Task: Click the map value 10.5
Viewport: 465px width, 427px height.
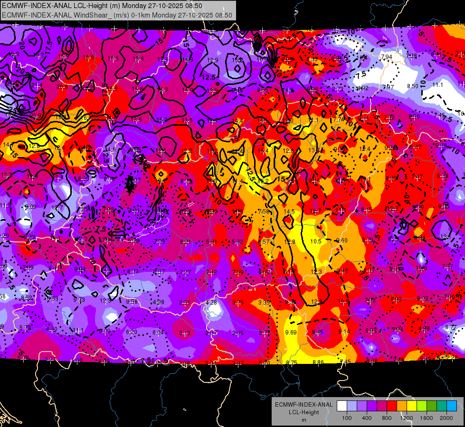Action: click(x=316, y=241)
